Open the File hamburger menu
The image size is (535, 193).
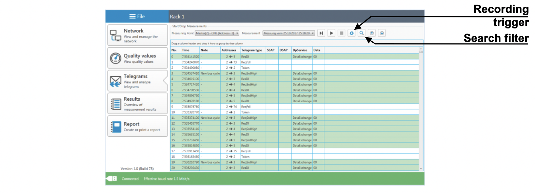pos(137,16)
